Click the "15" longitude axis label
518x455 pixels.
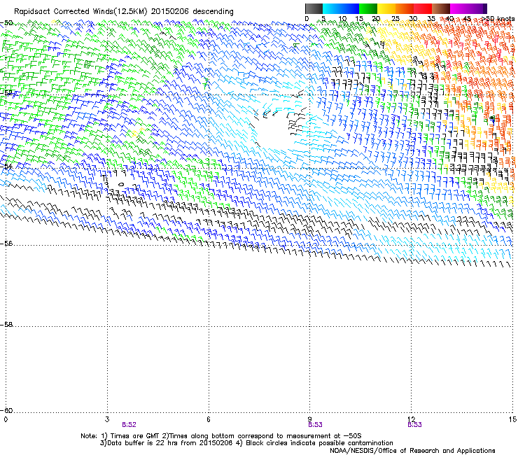pyautogui.click(x=512, y=419)
